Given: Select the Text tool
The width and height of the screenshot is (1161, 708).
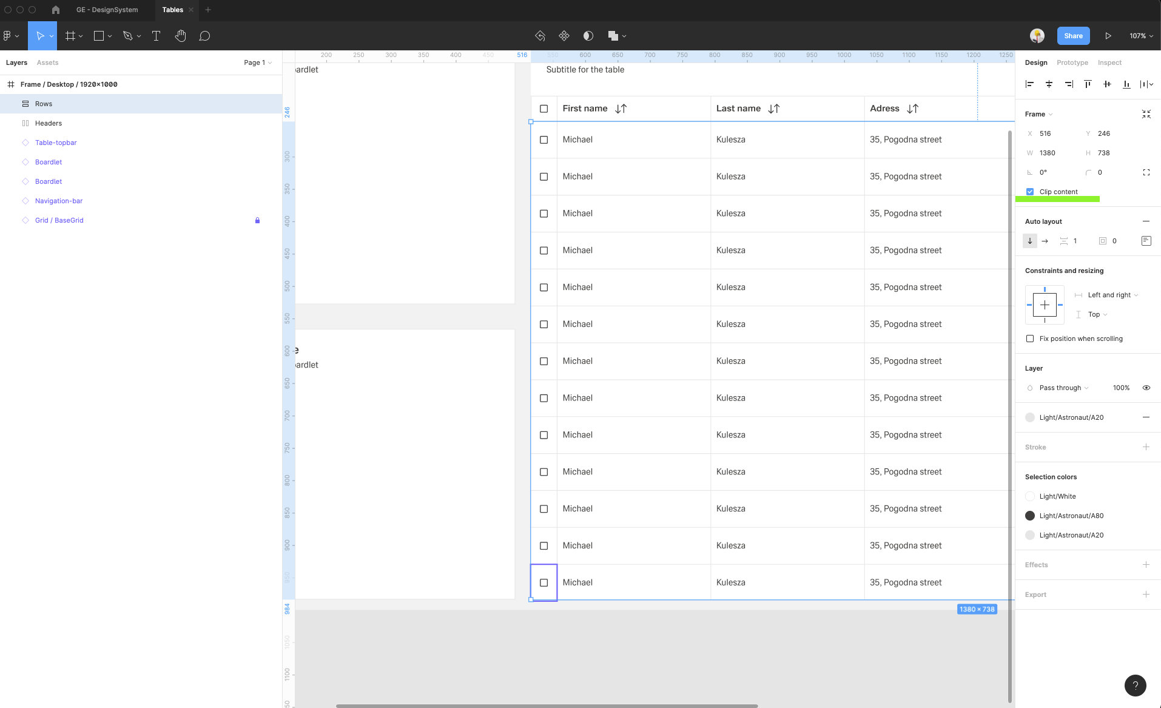Looking at the screenshot, I should (x=156, y=36).
